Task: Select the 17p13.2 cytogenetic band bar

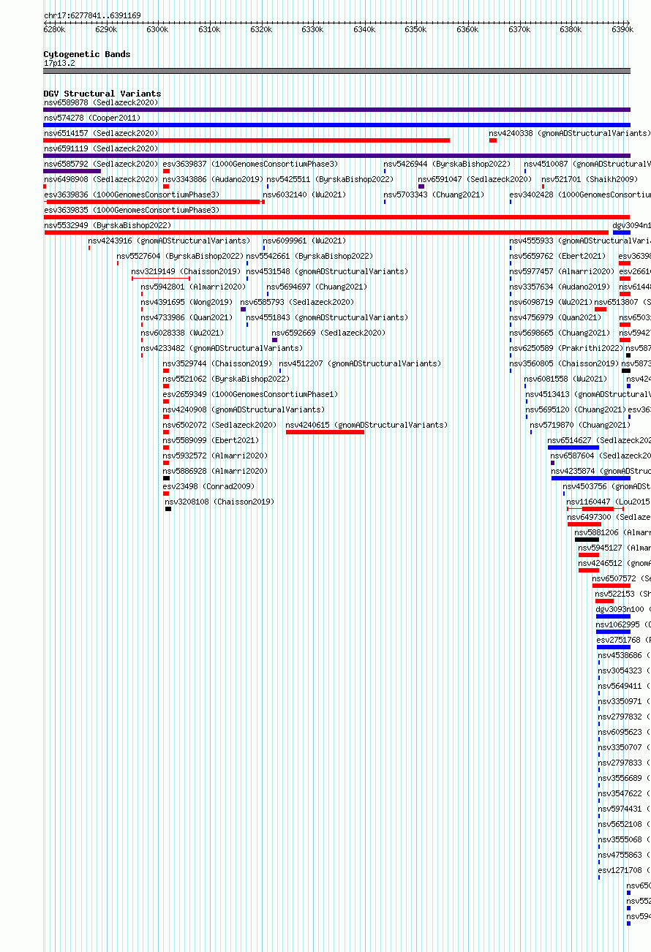Action: point(337,71)
